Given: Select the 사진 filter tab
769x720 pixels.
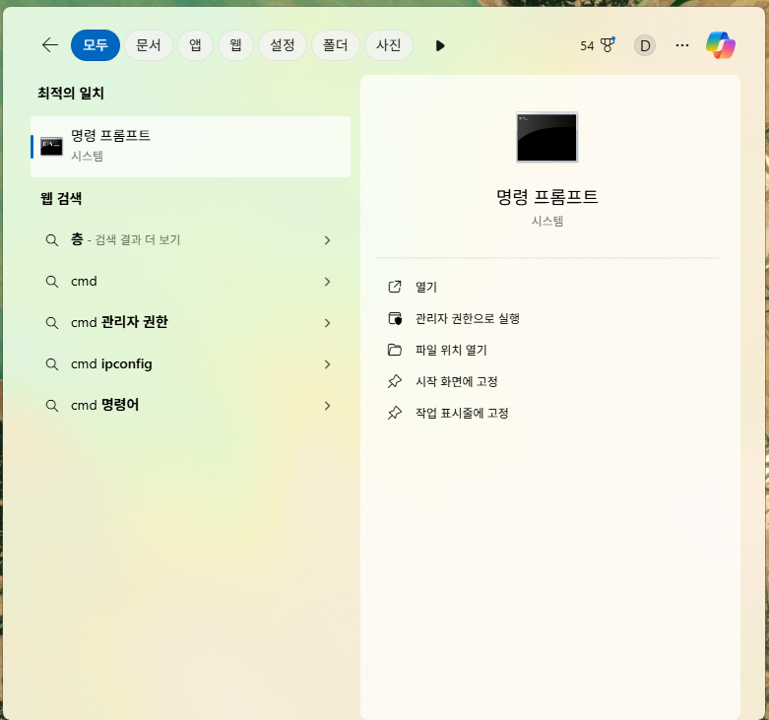Looking at the screenshot, I should [389, 45].
